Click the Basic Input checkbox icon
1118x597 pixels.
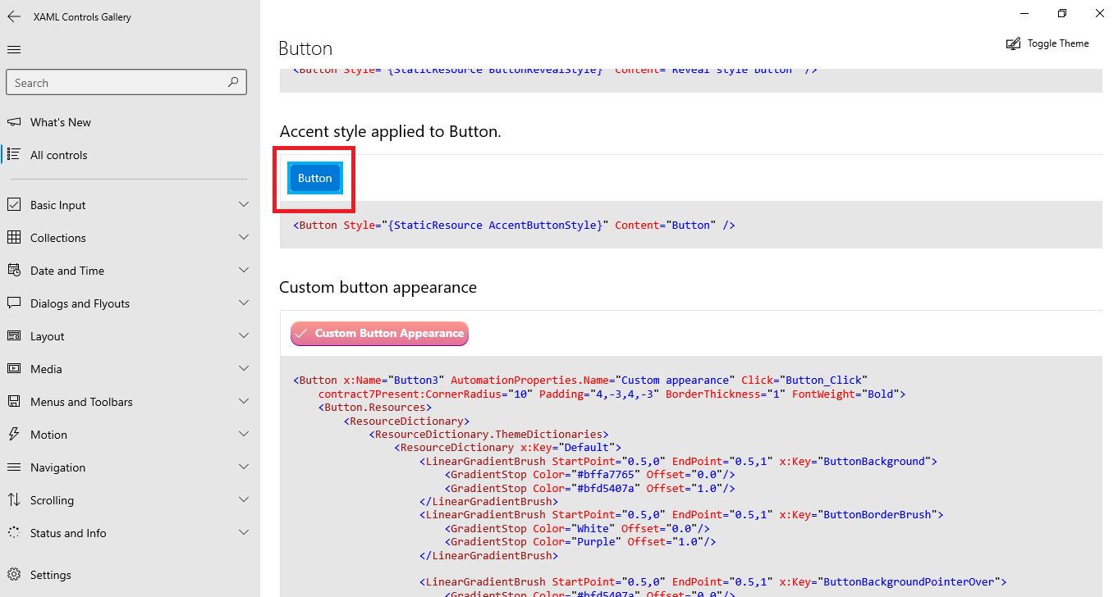click(x=14, y=204)
